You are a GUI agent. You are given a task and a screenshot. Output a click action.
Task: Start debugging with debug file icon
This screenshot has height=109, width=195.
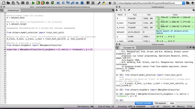58,3
